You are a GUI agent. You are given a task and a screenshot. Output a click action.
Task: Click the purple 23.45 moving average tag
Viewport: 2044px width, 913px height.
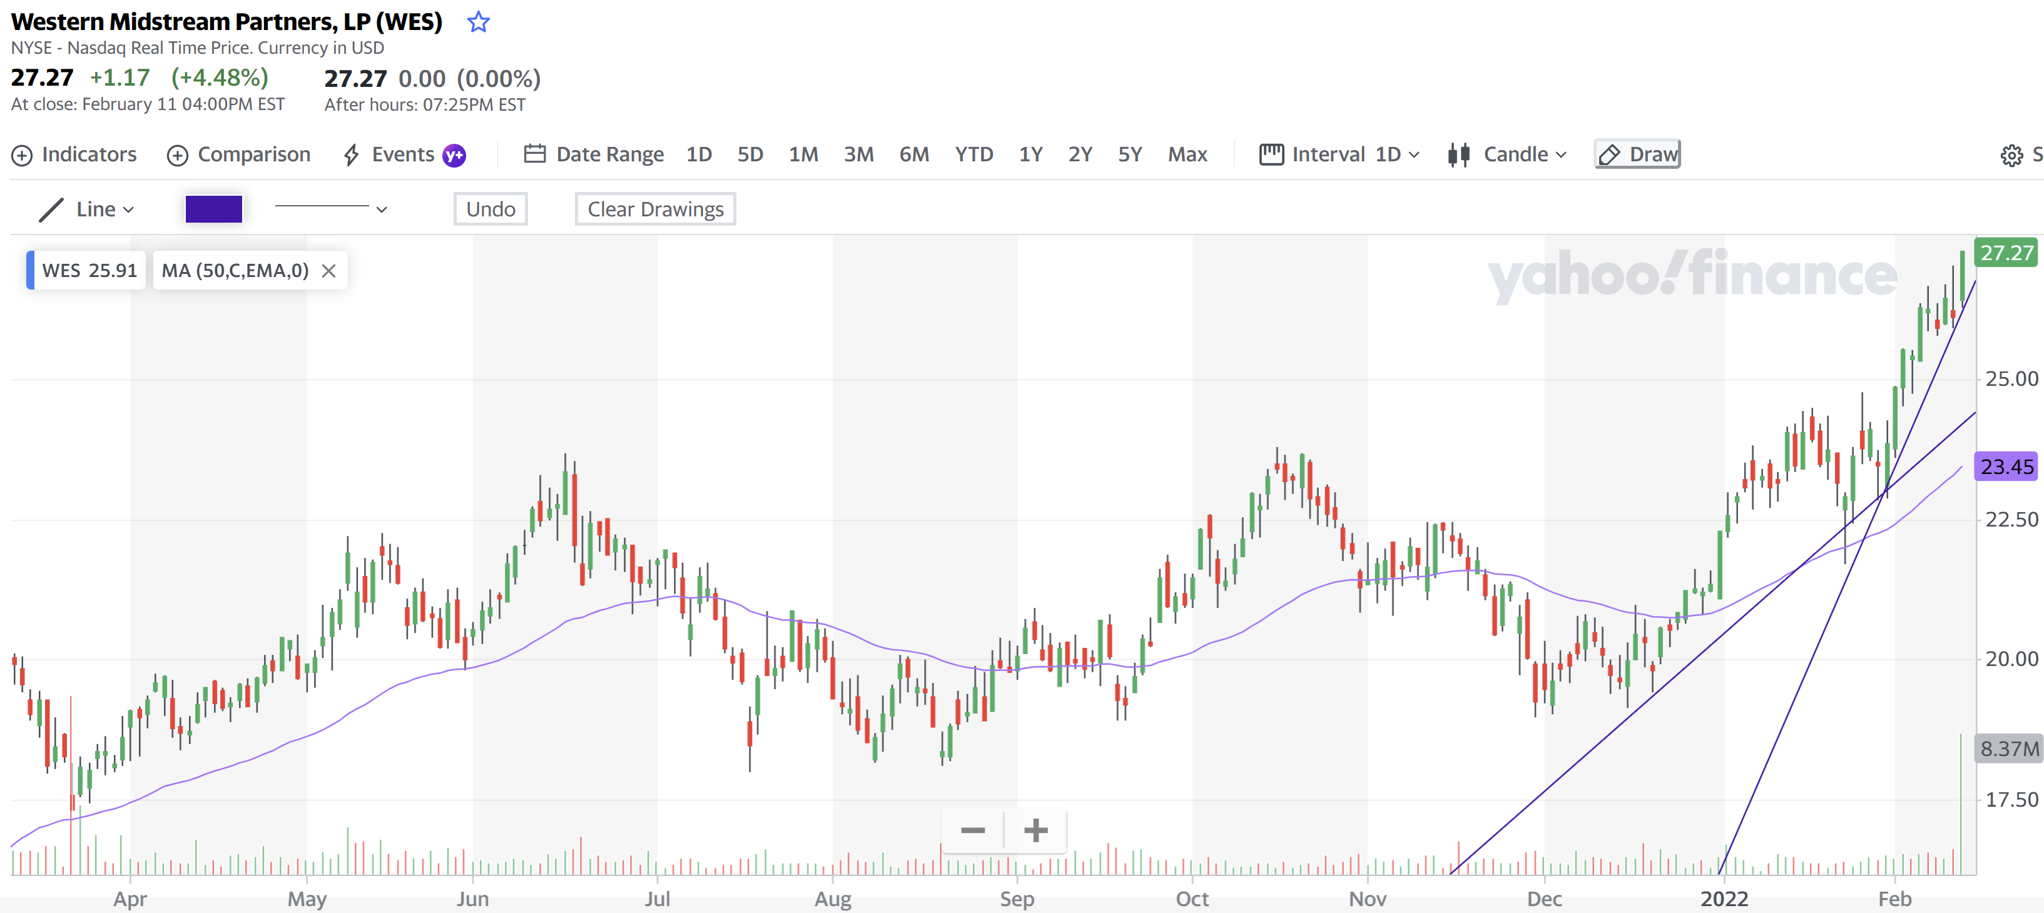click(2006, 467)
